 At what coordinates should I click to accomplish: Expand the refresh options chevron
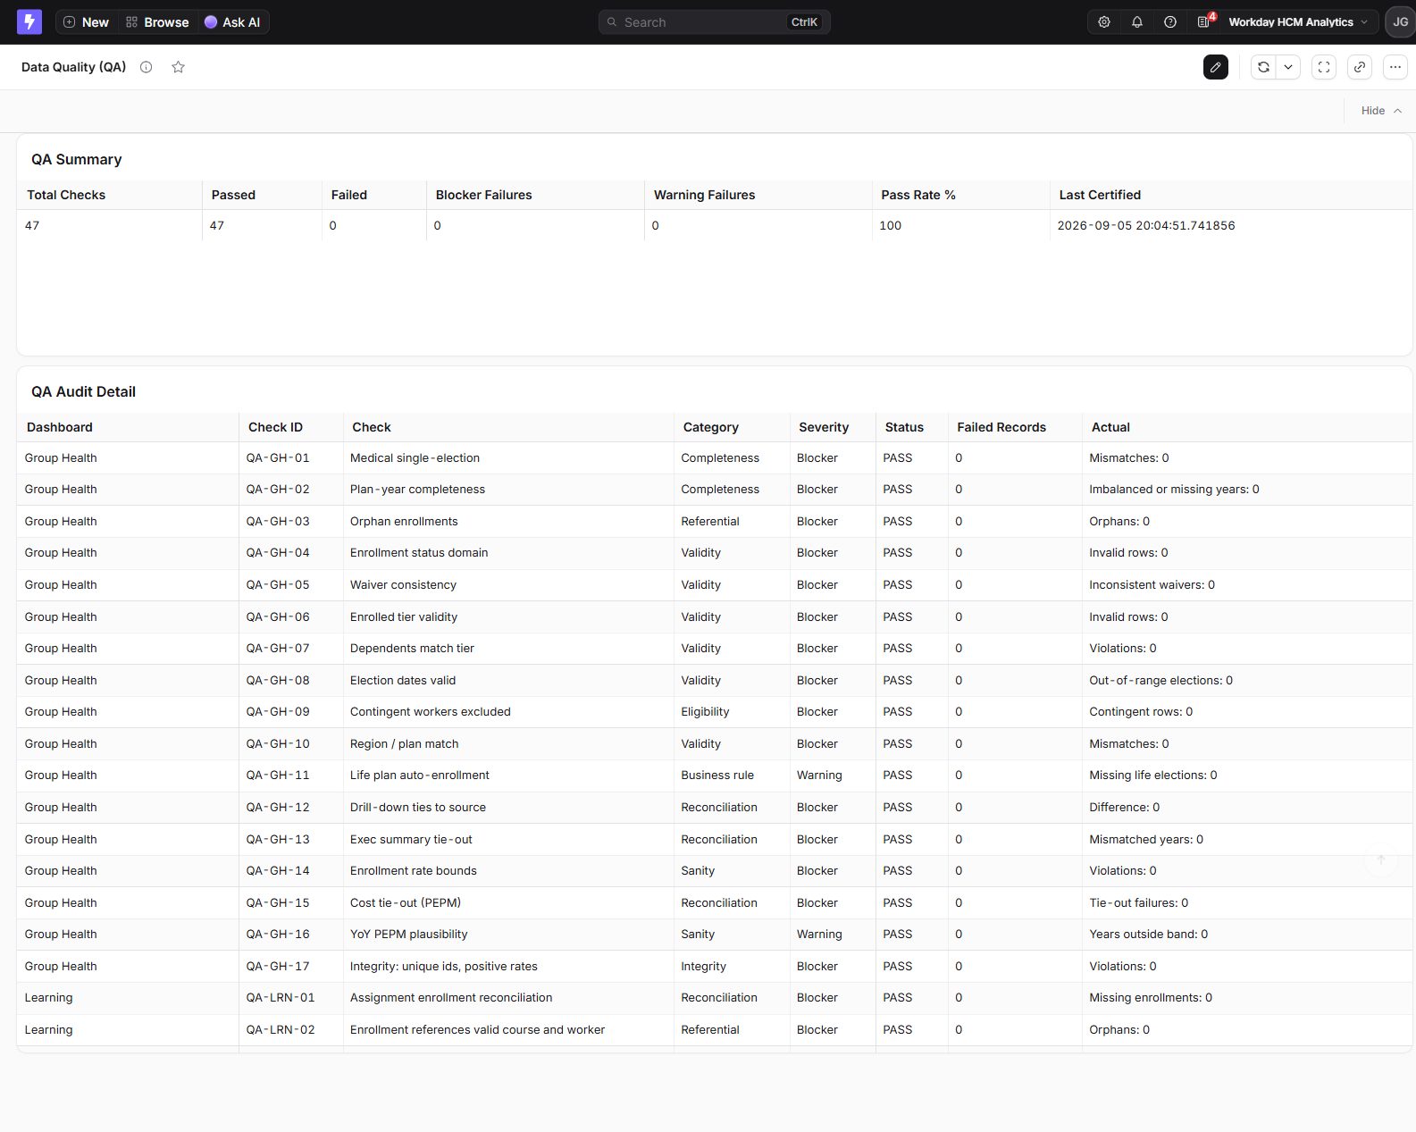click(x=1288, y=67)
